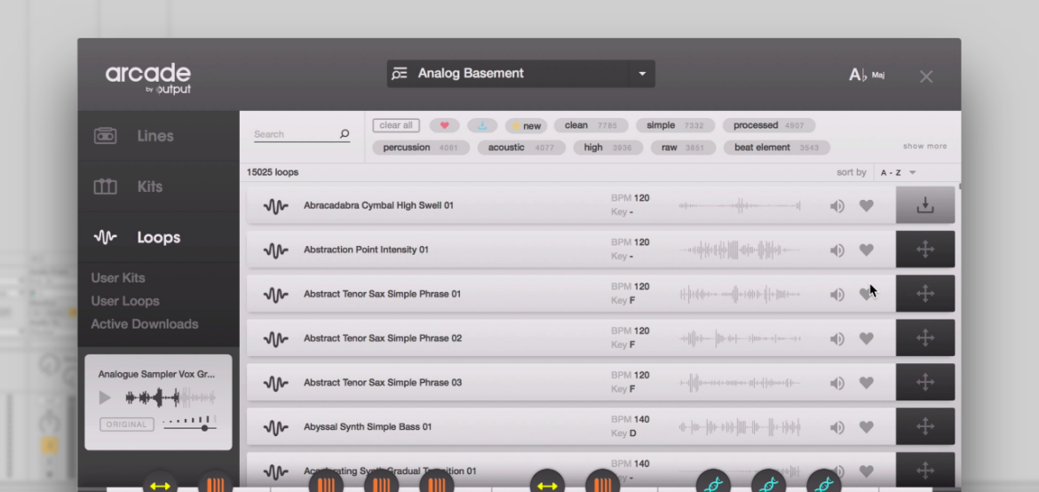Play the Analogue Sampler Vox preview

[x=105, y=398]
